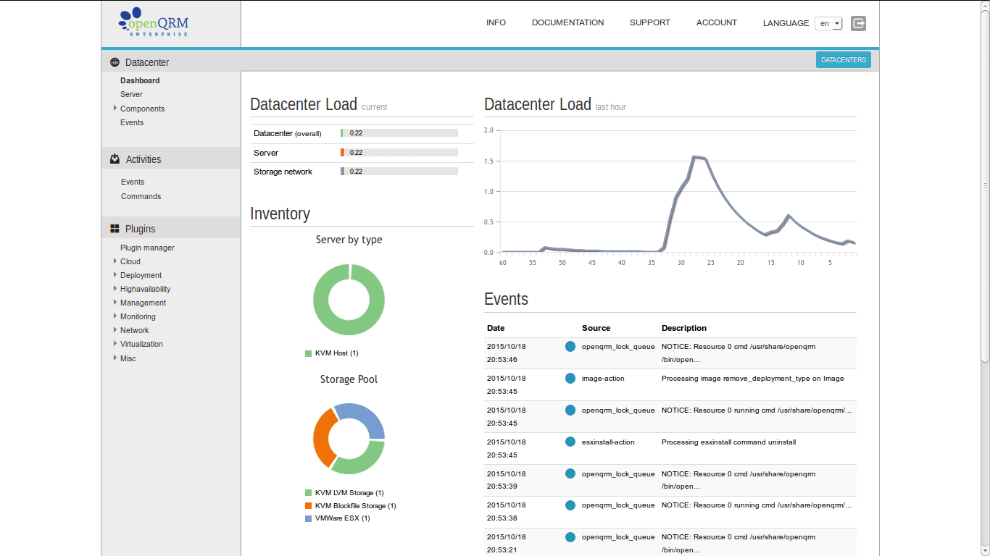This screenshot has height=556, width=990.
Task: Click 'Processing image remove_deployment_type on Image' text
Action: pyautogui.click(x=752, y=378)
